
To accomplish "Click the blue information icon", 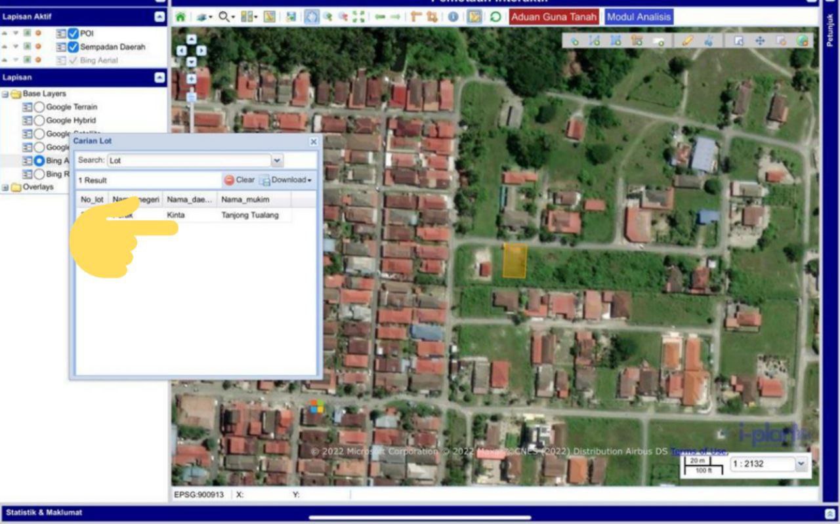I will click(453, 17).
